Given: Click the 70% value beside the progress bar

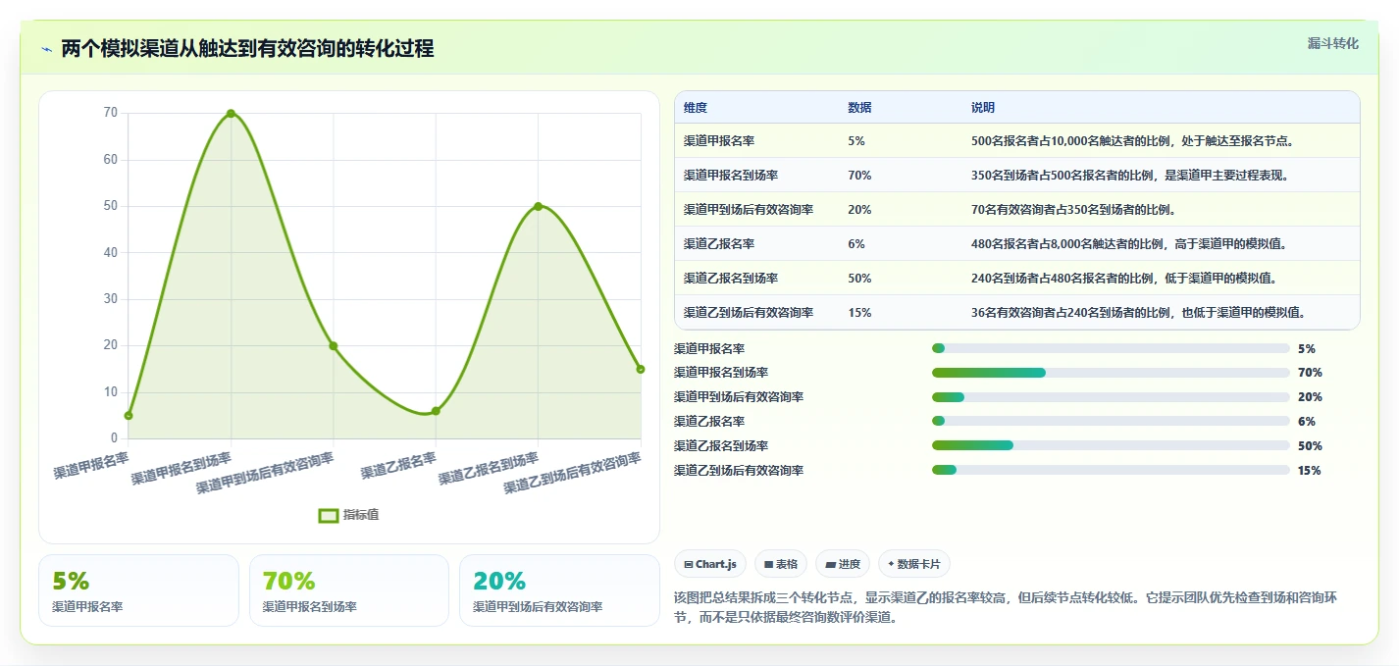Looking at the screenshot, I should pos(1310,373).
